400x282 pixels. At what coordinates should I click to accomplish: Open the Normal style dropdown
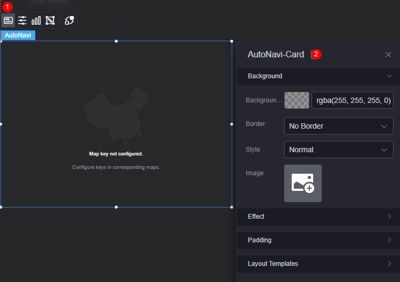pos(338,150)
